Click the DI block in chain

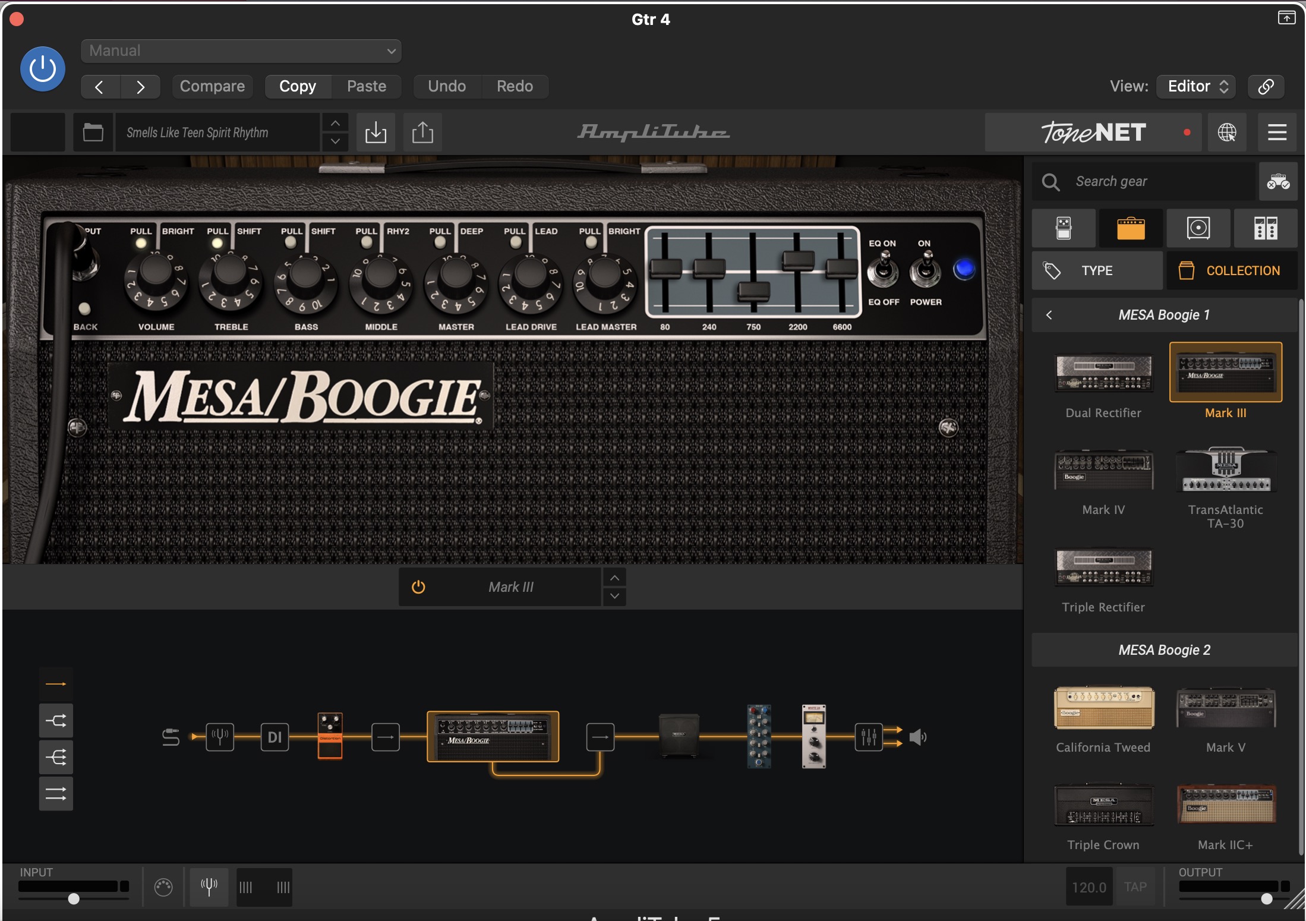pos(275,737)
